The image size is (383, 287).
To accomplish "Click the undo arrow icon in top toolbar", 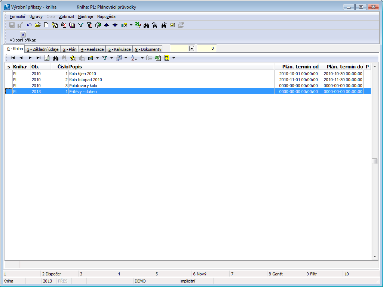I will (29, 25).
